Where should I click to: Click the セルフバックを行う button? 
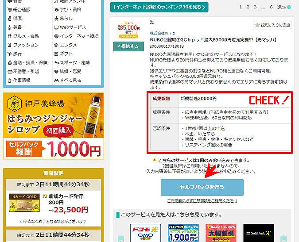point(202,187)
